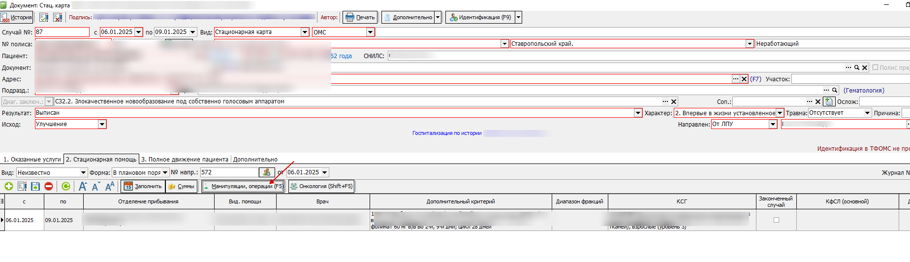910x262 pixels.
Task: Click the Случай № input field
Action: coord(62,32)
